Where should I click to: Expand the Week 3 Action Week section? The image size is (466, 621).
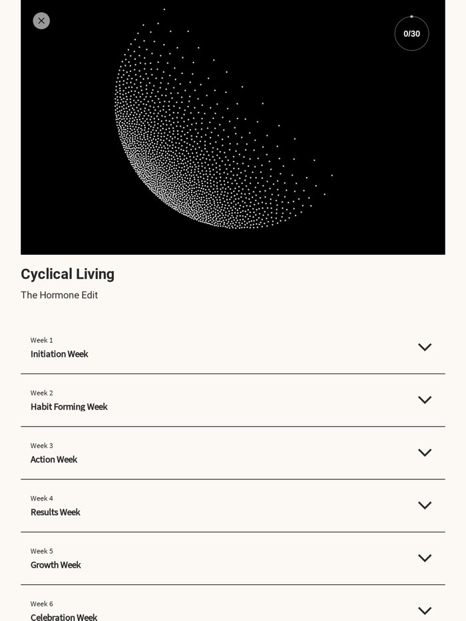(233, 453)
